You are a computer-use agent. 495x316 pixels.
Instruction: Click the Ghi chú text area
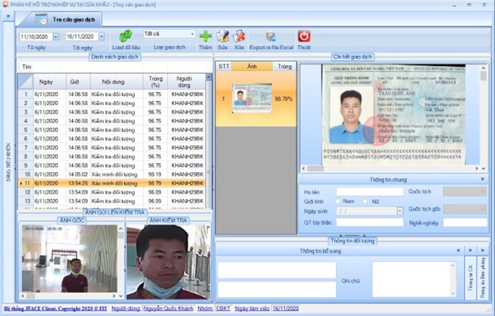point(414,279)
